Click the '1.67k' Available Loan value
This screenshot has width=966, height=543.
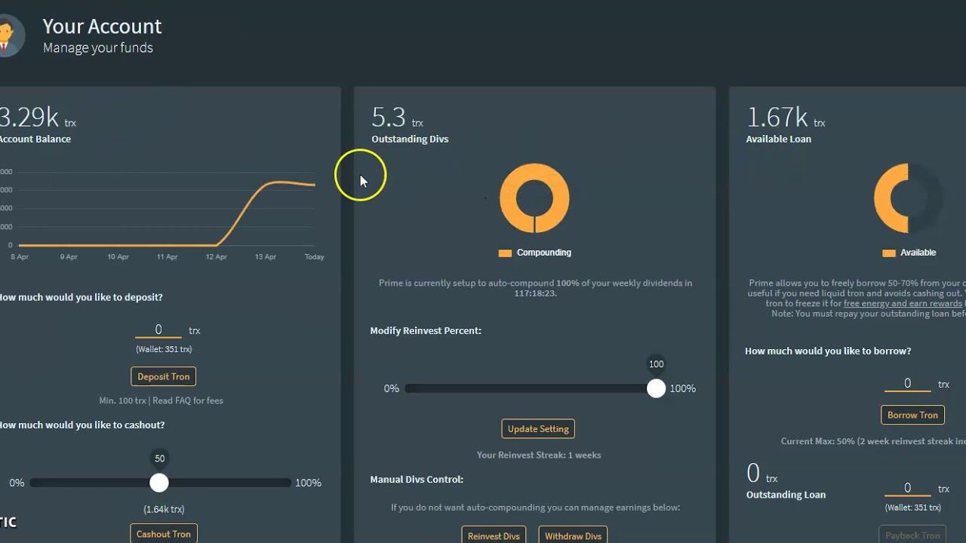click(777, 117)
